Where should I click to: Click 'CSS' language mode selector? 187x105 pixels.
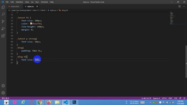[176, 98]
